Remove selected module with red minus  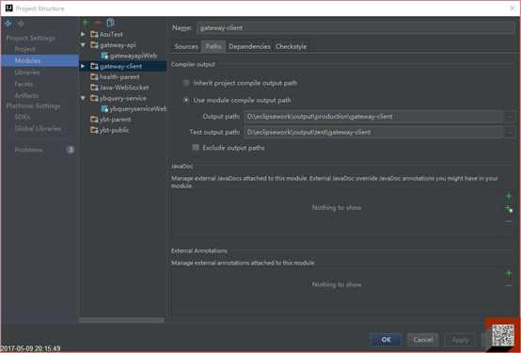(98, 23)
